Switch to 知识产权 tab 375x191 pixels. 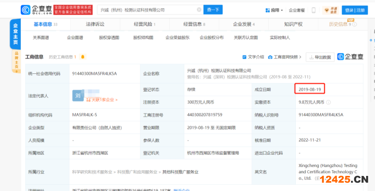[293, 24]
